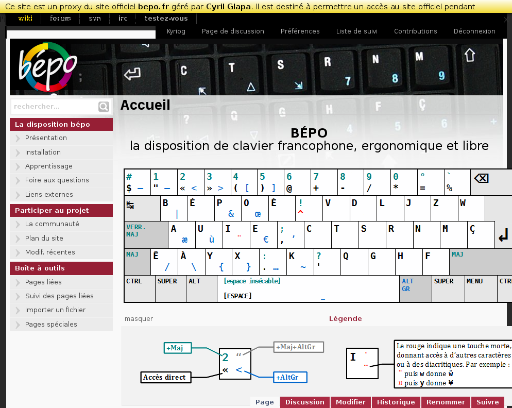512x408 pixels.
Task: Click the Renommer tab
Action: [446, 402]
